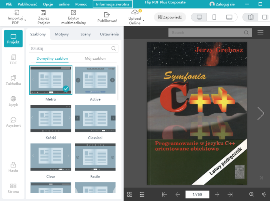270x201 pixels.
Task: Switch to the Ustawienia tab
Action: coord(109,34)
